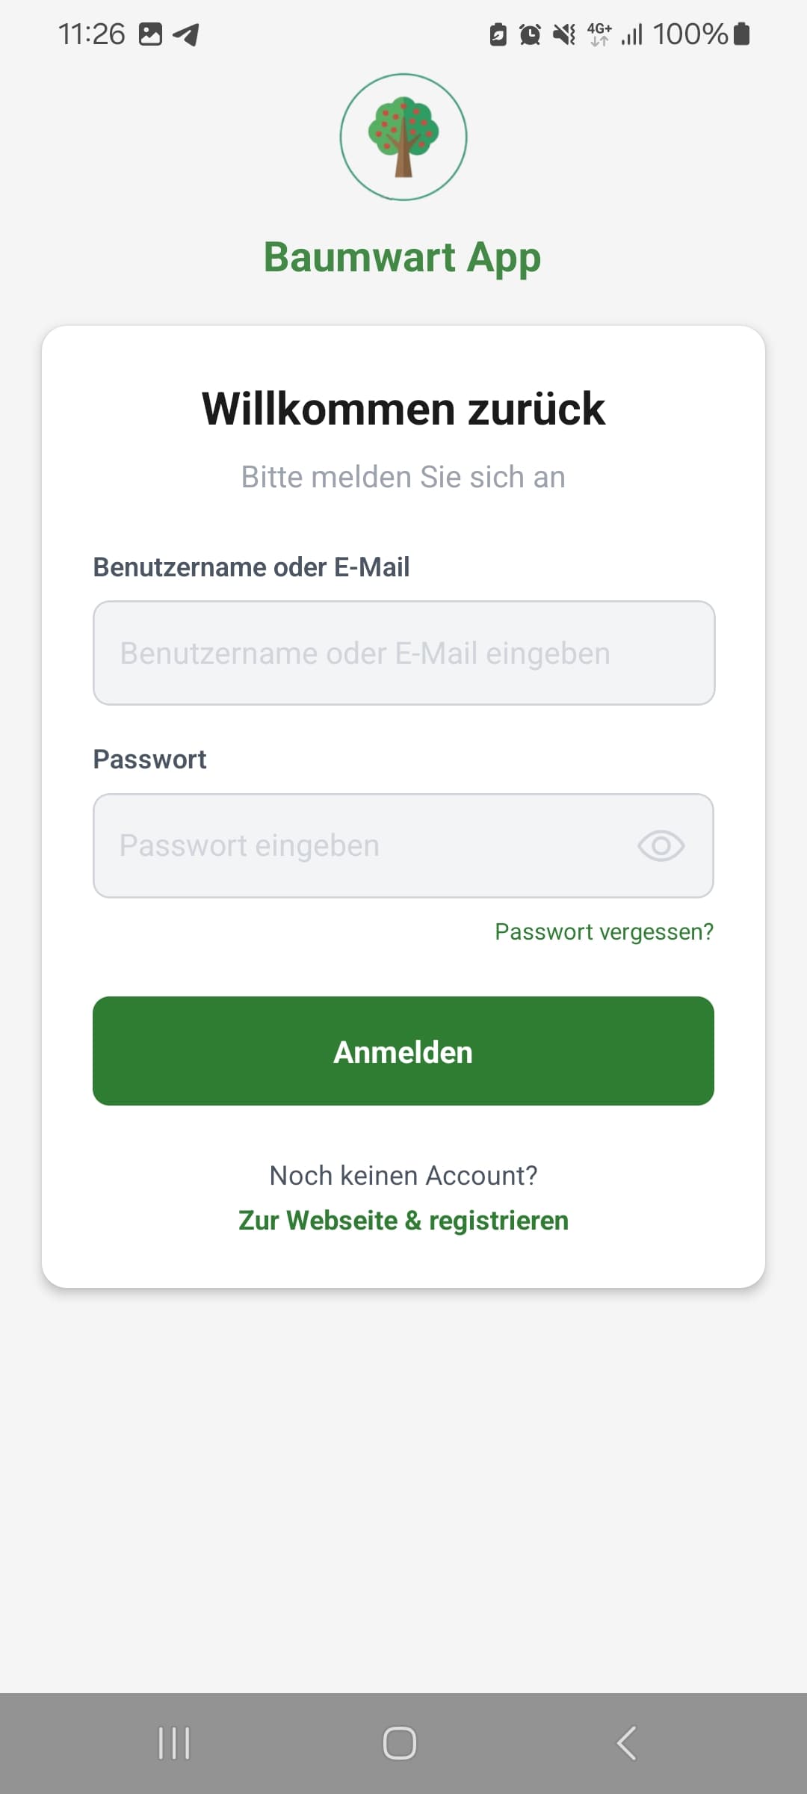The width and height of the screenshot is (807, 1794).
Task: Tap the 4G+ network status icon
Action: (599, 34)
